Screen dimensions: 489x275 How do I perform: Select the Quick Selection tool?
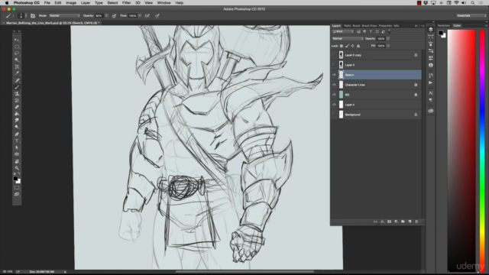click(x=17, y=60)
